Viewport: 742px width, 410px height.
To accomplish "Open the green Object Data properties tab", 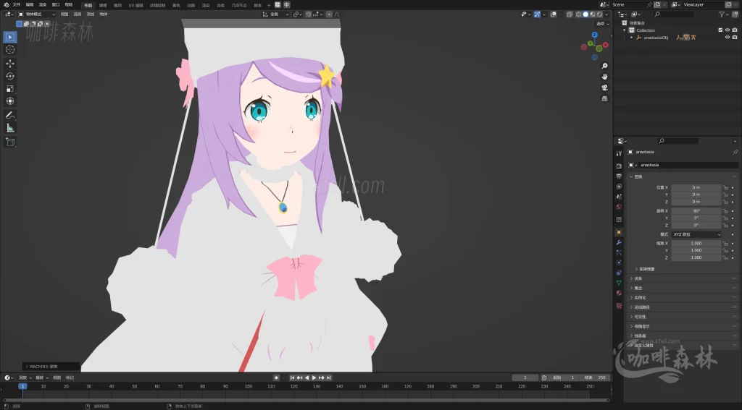I will [x=619, y=283].
